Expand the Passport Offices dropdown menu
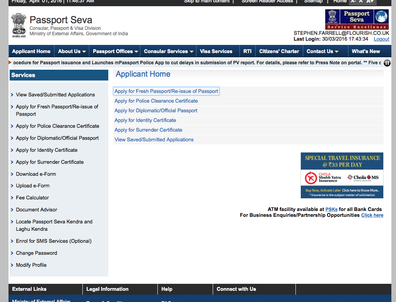Viewport: 396px width, 302px height. 115,51
